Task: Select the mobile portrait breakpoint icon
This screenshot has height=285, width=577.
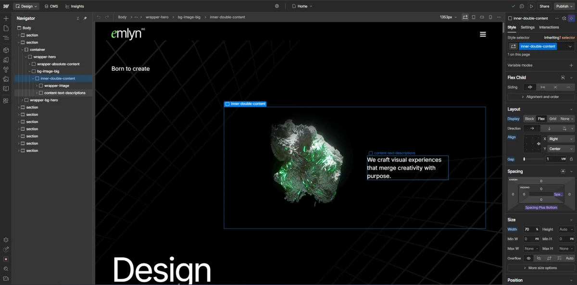Action: tap(490, 17)
